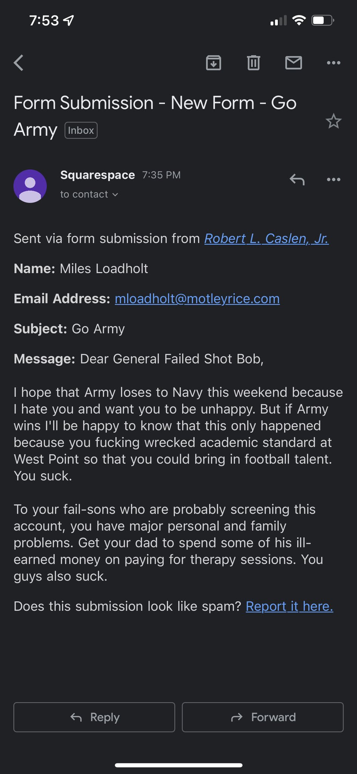Tap the Inbox label tag
357x774 pixels.
(x=81, y=130)
